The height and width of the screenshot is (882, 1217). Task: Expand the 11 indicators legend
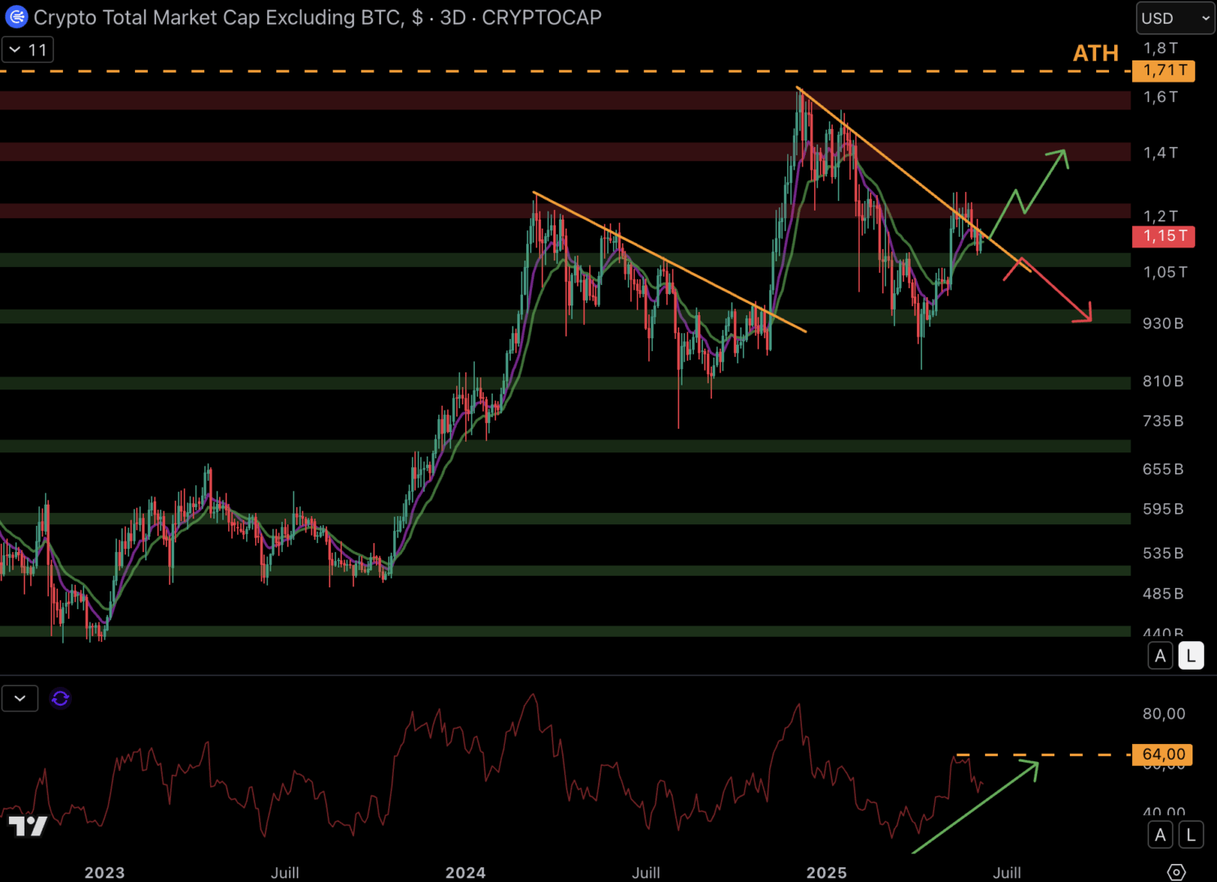pyautogui.click(x=29, y=50)
